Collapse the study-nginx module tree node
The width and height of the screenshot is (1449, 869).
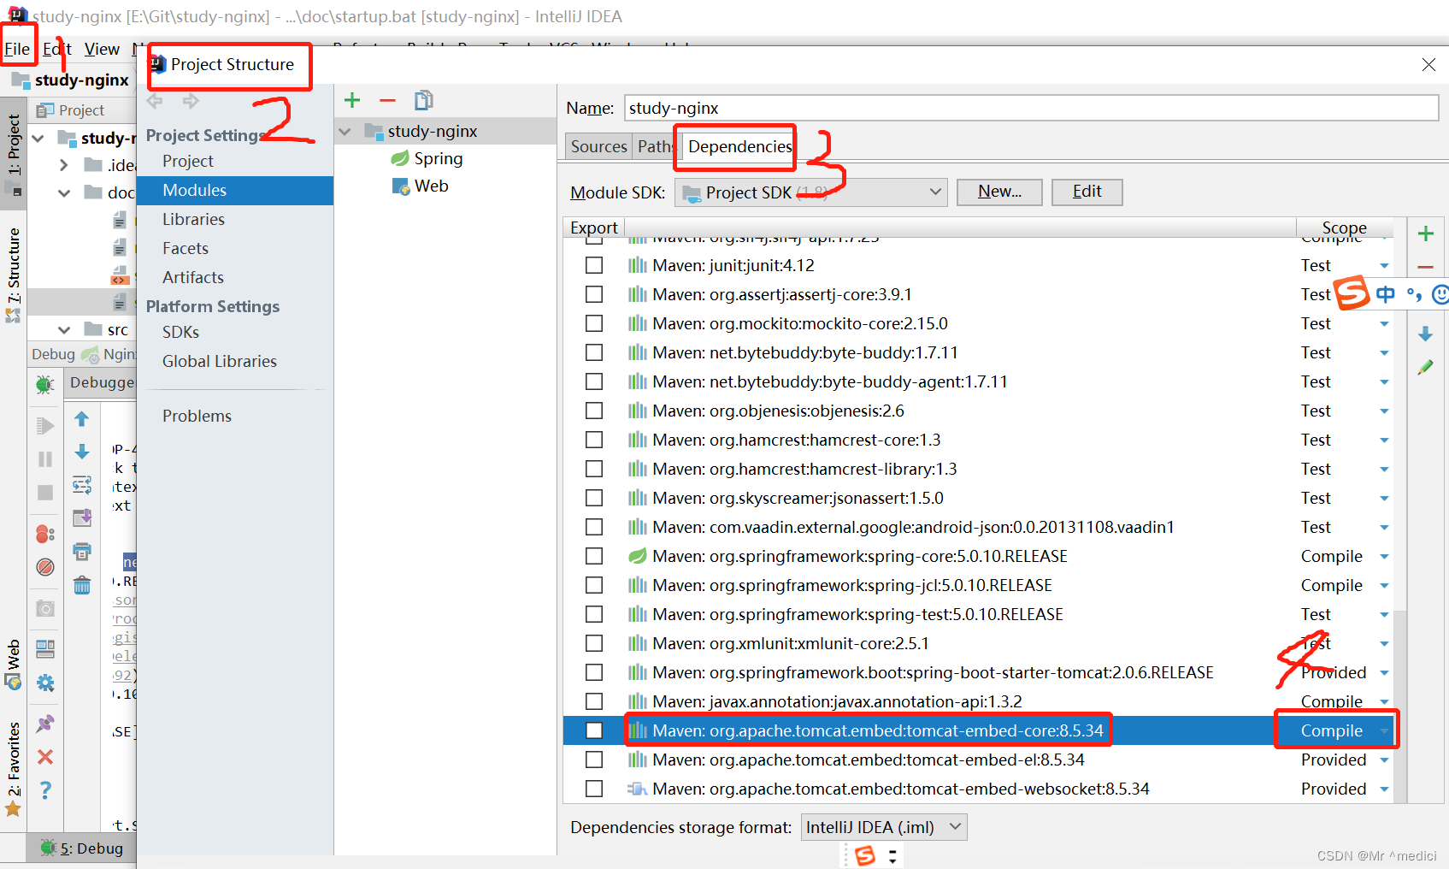point(345,132)
